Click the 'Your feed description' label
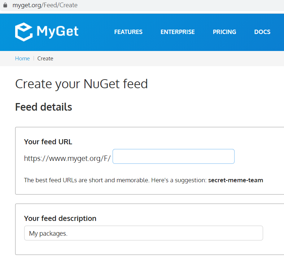 [60, 218]
